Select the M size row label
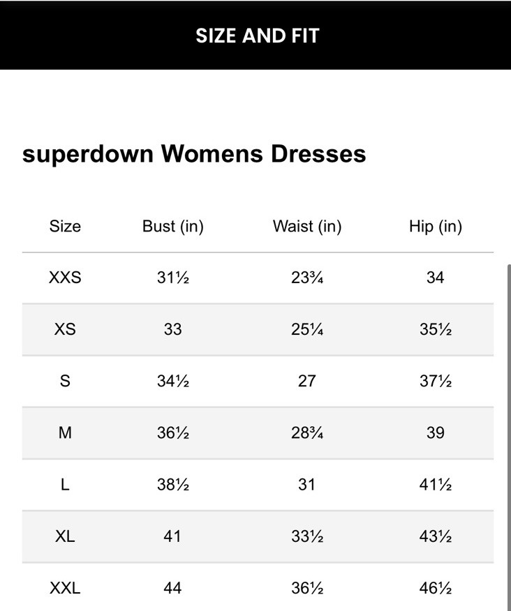The image size is (511, 611). 65,432
